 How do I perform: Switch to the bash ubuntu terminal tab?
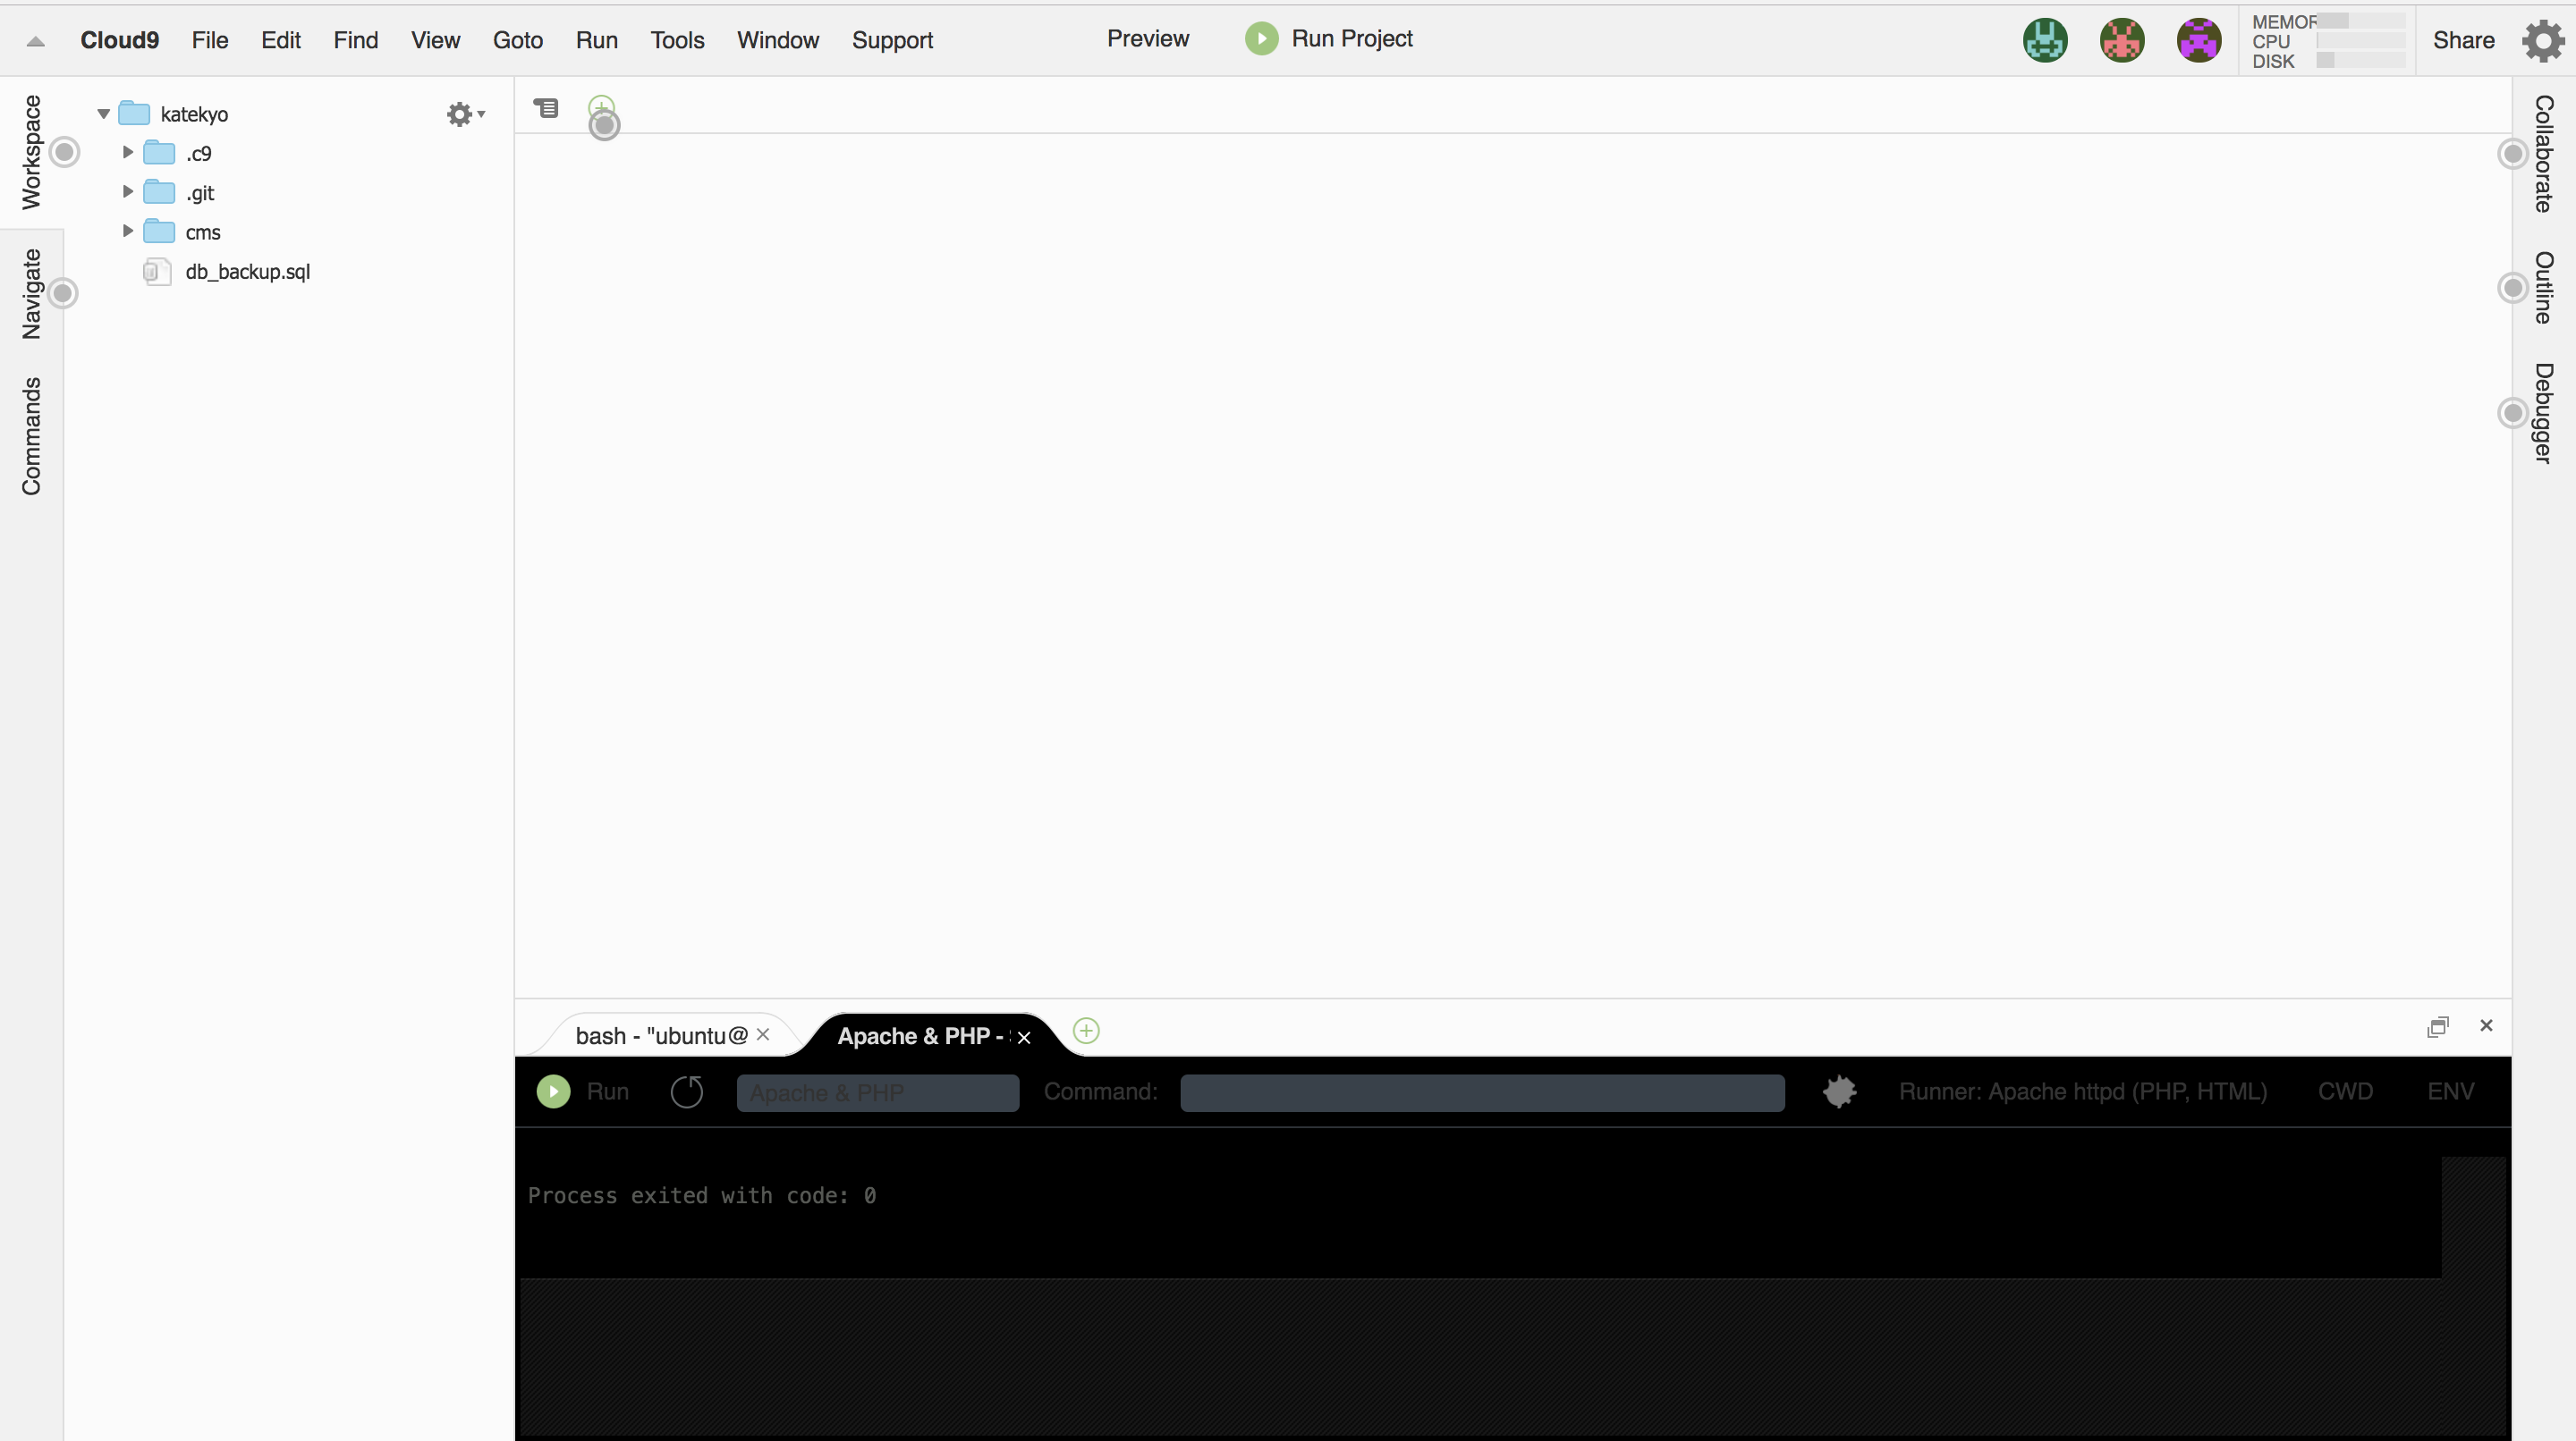tap(660, 1036)
